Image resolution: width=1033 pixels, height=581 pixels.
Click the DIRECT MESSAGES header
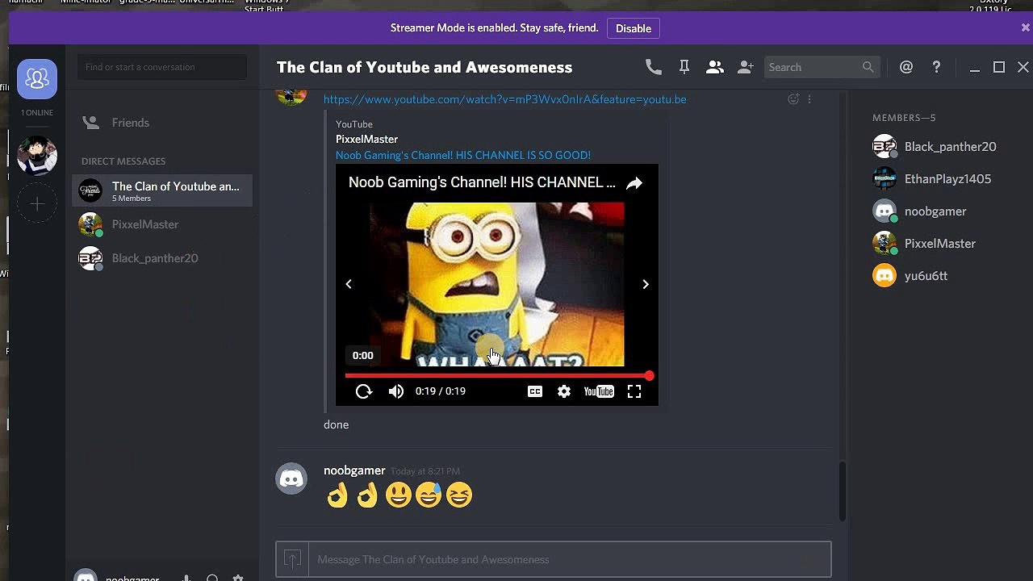pos(123,161)
